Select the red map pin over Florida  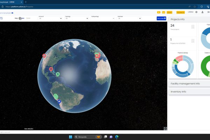[x=51, y=69]
